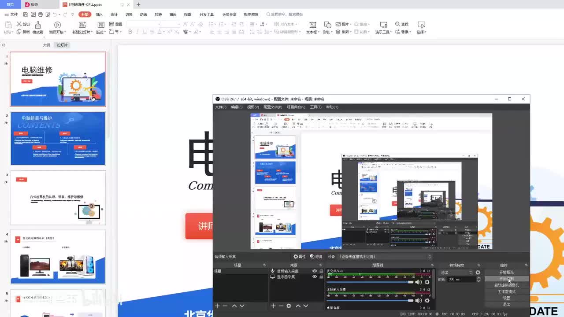Mute the 音频输入采集 mixer channel
The image size is (564, 317).
tap(419, 301)
